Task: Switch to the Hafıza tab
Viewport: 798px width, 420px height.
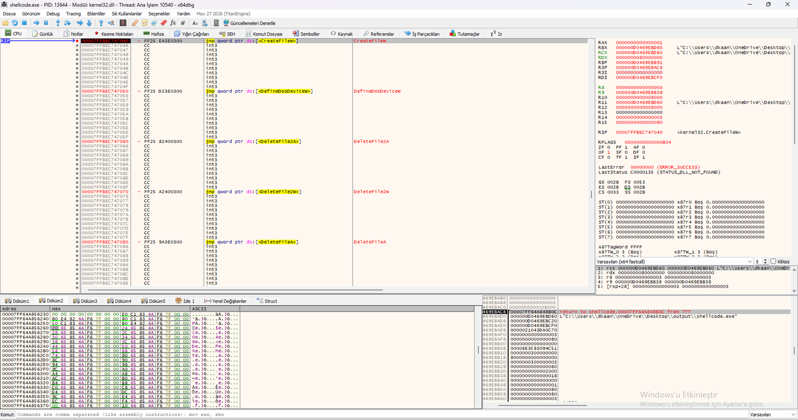Action: pos(154,34)
